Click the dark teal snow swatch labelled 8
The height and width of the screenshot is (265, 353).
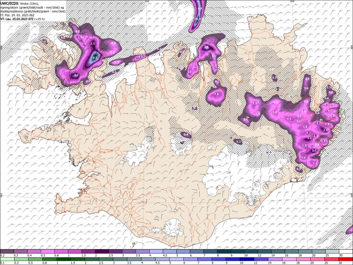click(223, 251)
